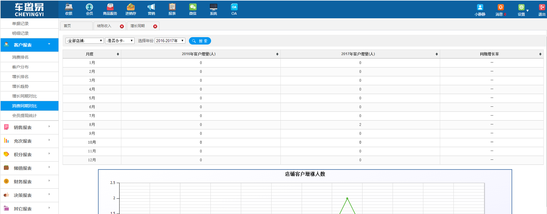547x214 pixels.
Task: Collapse the 客户报表 section arrow
Action: click(49, 44)
